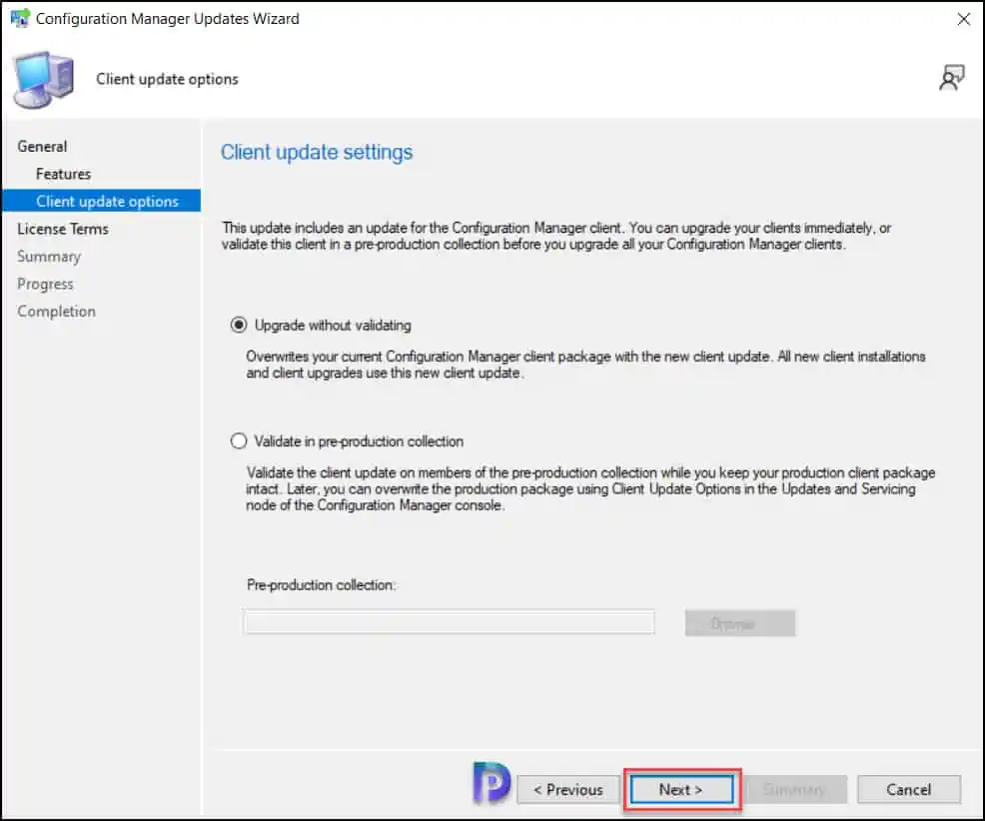Click the Pre-production collection label

point(321,585)
